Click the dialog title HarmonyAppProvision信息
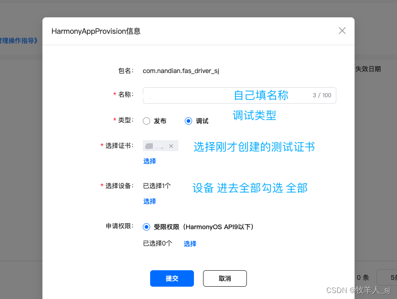This screenshot has height=299, width=397. point(96,31)
